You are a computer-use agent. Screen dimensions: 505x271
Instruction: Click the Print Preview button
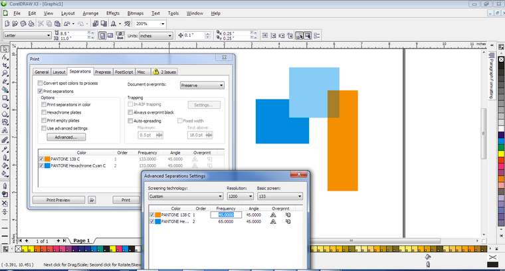tap(58, 200)
